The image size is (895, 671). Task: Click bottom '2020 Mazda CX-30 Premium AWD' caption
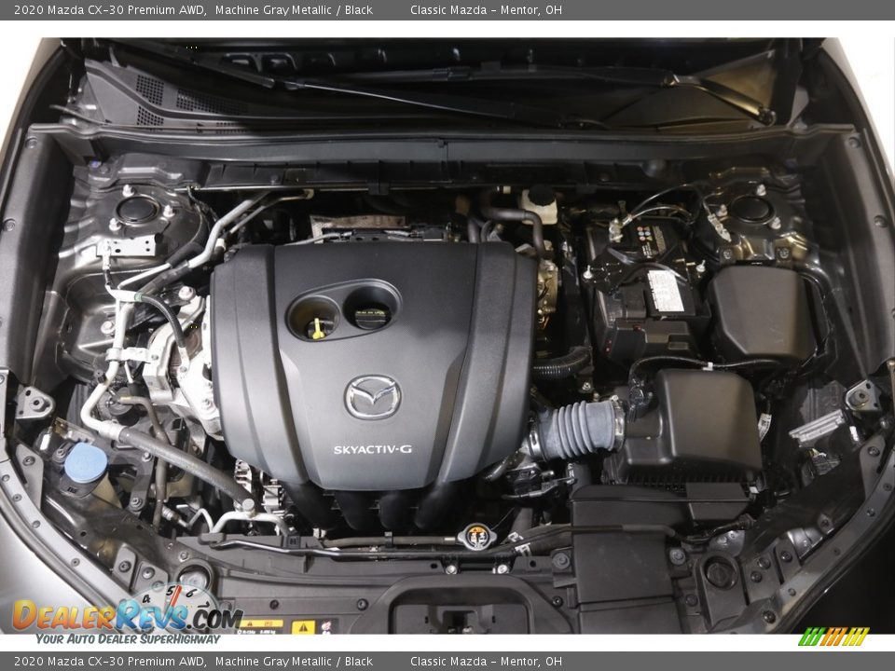pyautogui.click(x=110, y=662)
